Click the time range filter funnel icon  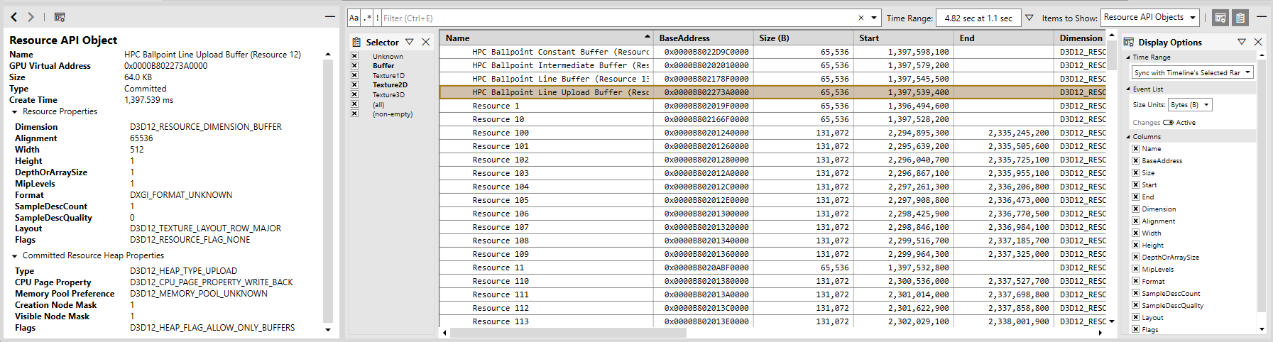(1029, 18)
